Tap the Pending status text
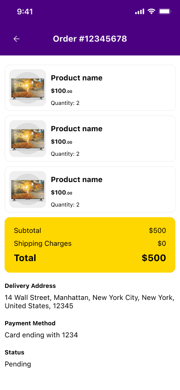 click(18, 365)
